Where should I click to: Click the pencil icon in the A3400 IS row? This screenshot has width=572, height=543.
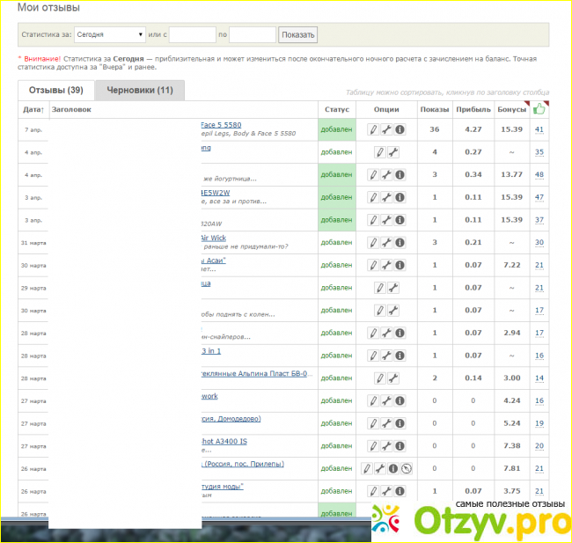pos(373,446)
